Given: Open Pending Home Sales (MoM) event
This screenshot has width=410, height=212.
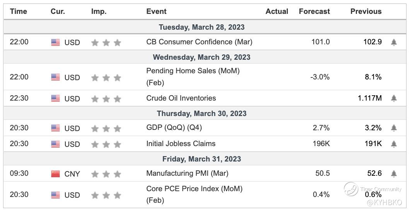Looking at the screenshot, I should tap(193, 71).
